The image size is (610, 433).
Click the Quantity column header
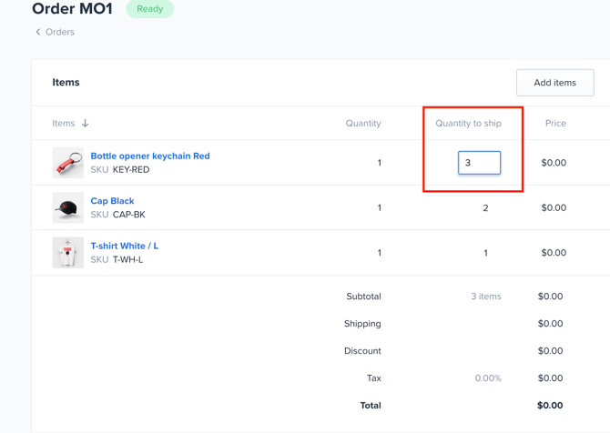click(x=363, y=123)
